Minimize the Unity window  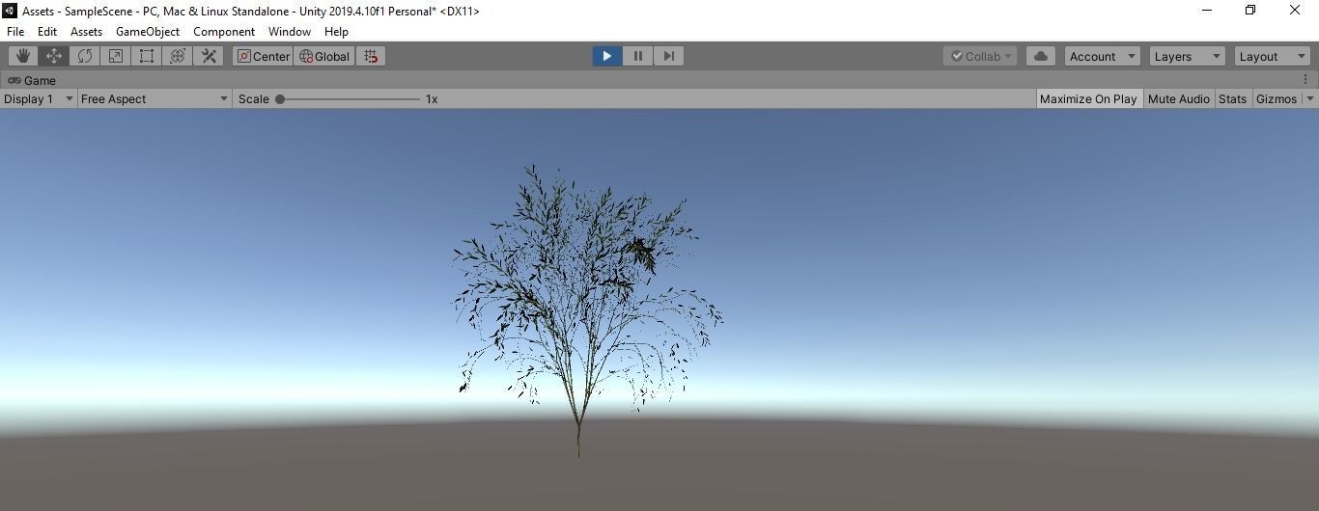[1206, 11]
